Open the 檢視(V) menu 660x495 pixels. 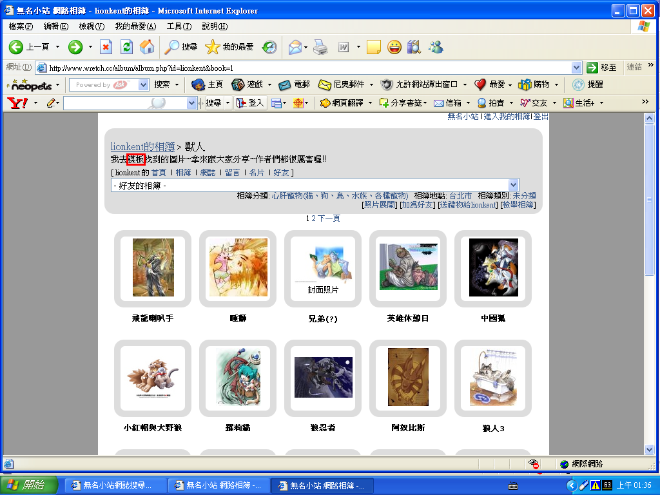91,26
